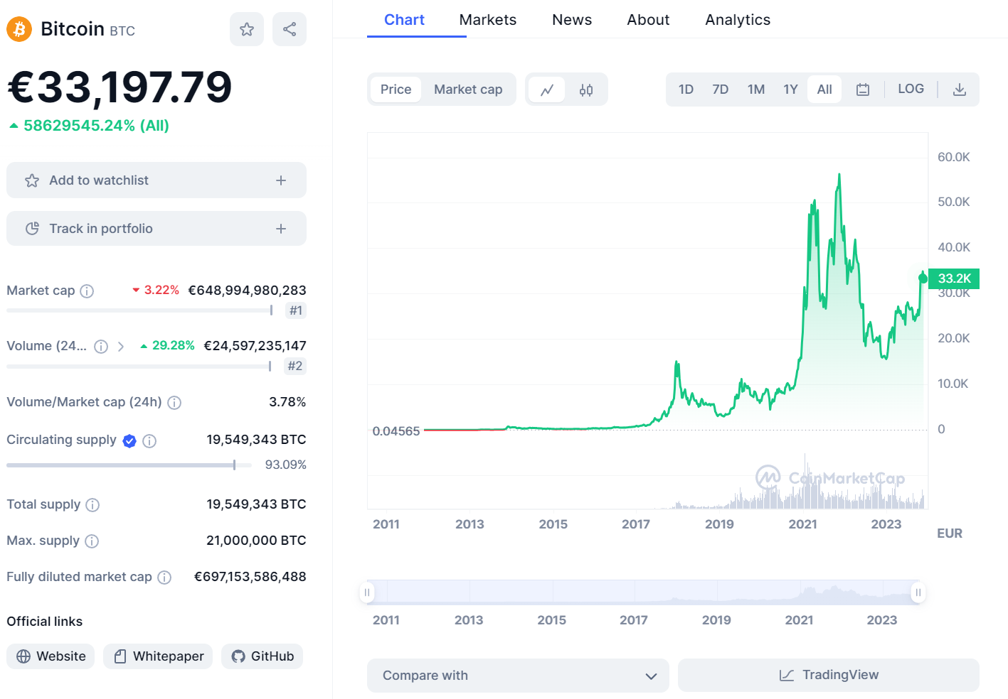Viewport: 1008px width, 699px height.
Task: Open Circulating supply info icon
Action: point(149,440)
